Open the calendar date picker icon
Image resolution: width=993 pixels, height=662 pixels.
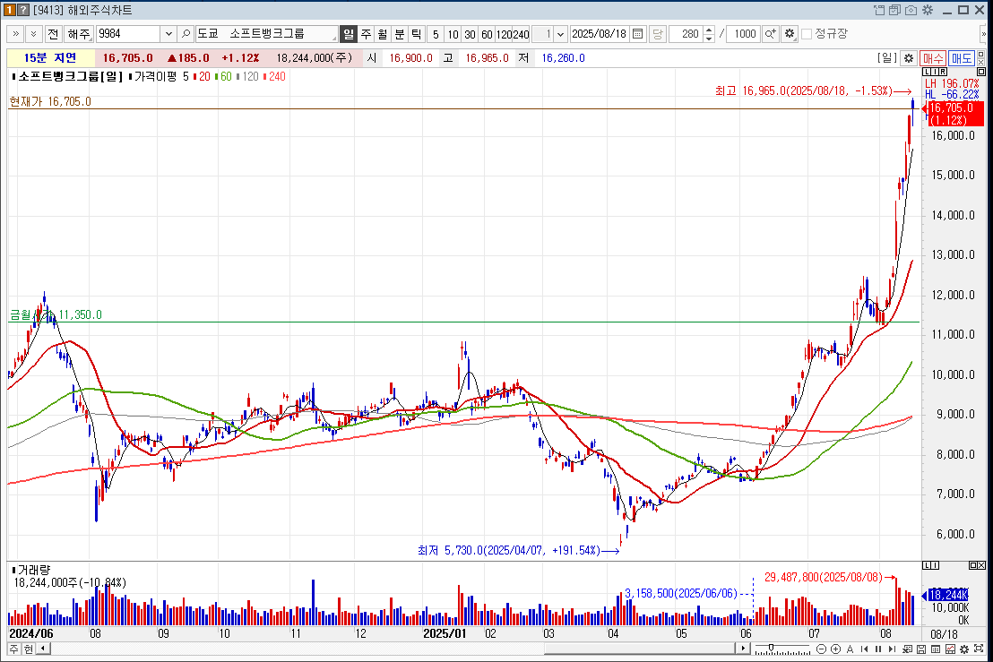[638, 34]
